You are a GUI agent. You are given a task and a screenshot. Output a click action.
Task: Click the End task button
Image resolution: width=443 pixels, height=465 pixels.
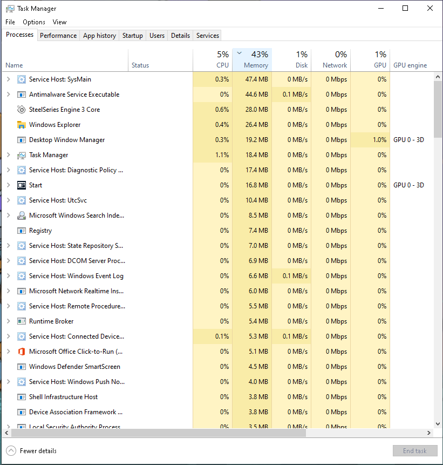click(x=415, y=451)
